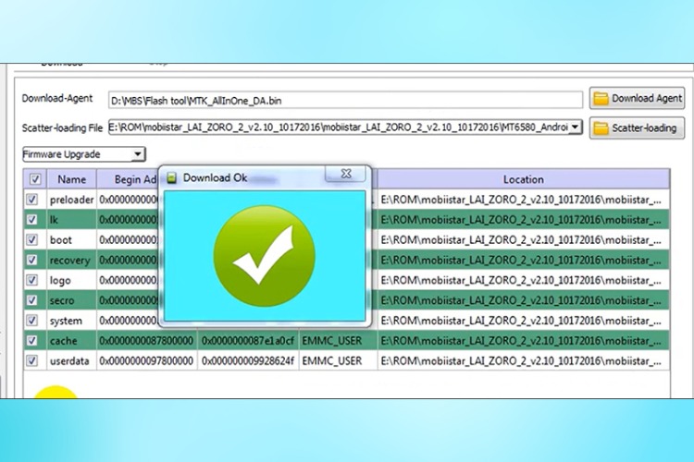This screenshot has width=694, height=462.
Task: Toggle the boot partition checkbox
Action: click(x=33, y=240)
